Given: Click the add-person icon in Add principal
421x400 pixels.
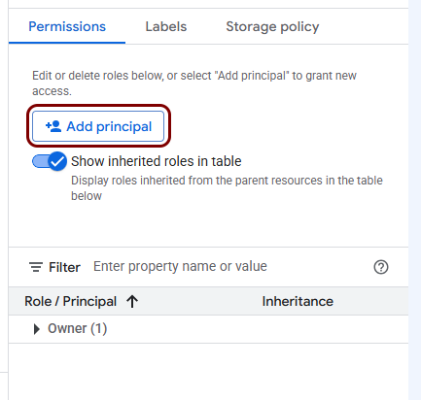Looking at the screenshot, I should click(53, 126).
